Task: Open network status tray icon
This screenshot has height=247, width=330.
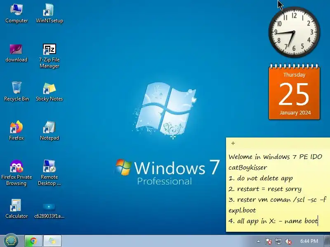Action: point(278,241)
